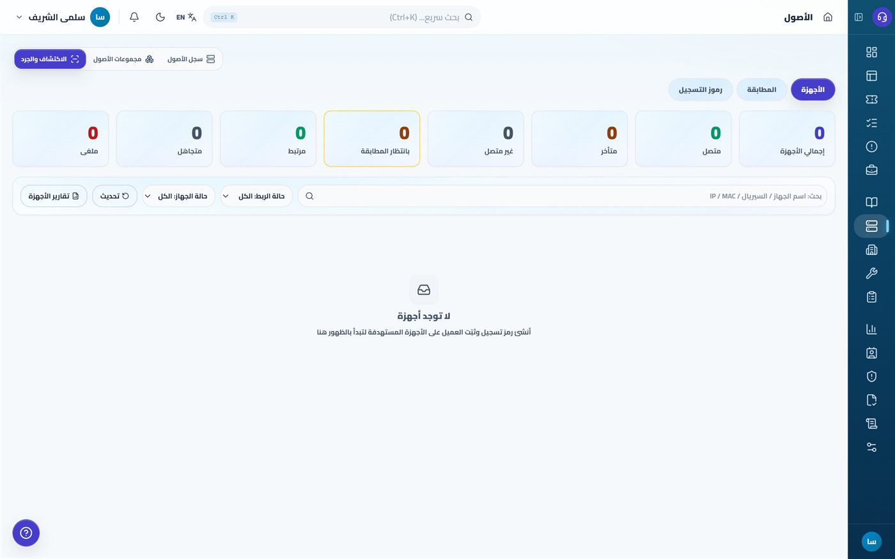Open الاكتشاف والجرد view
Screen dimensions: 895x559
pos(50,59)
